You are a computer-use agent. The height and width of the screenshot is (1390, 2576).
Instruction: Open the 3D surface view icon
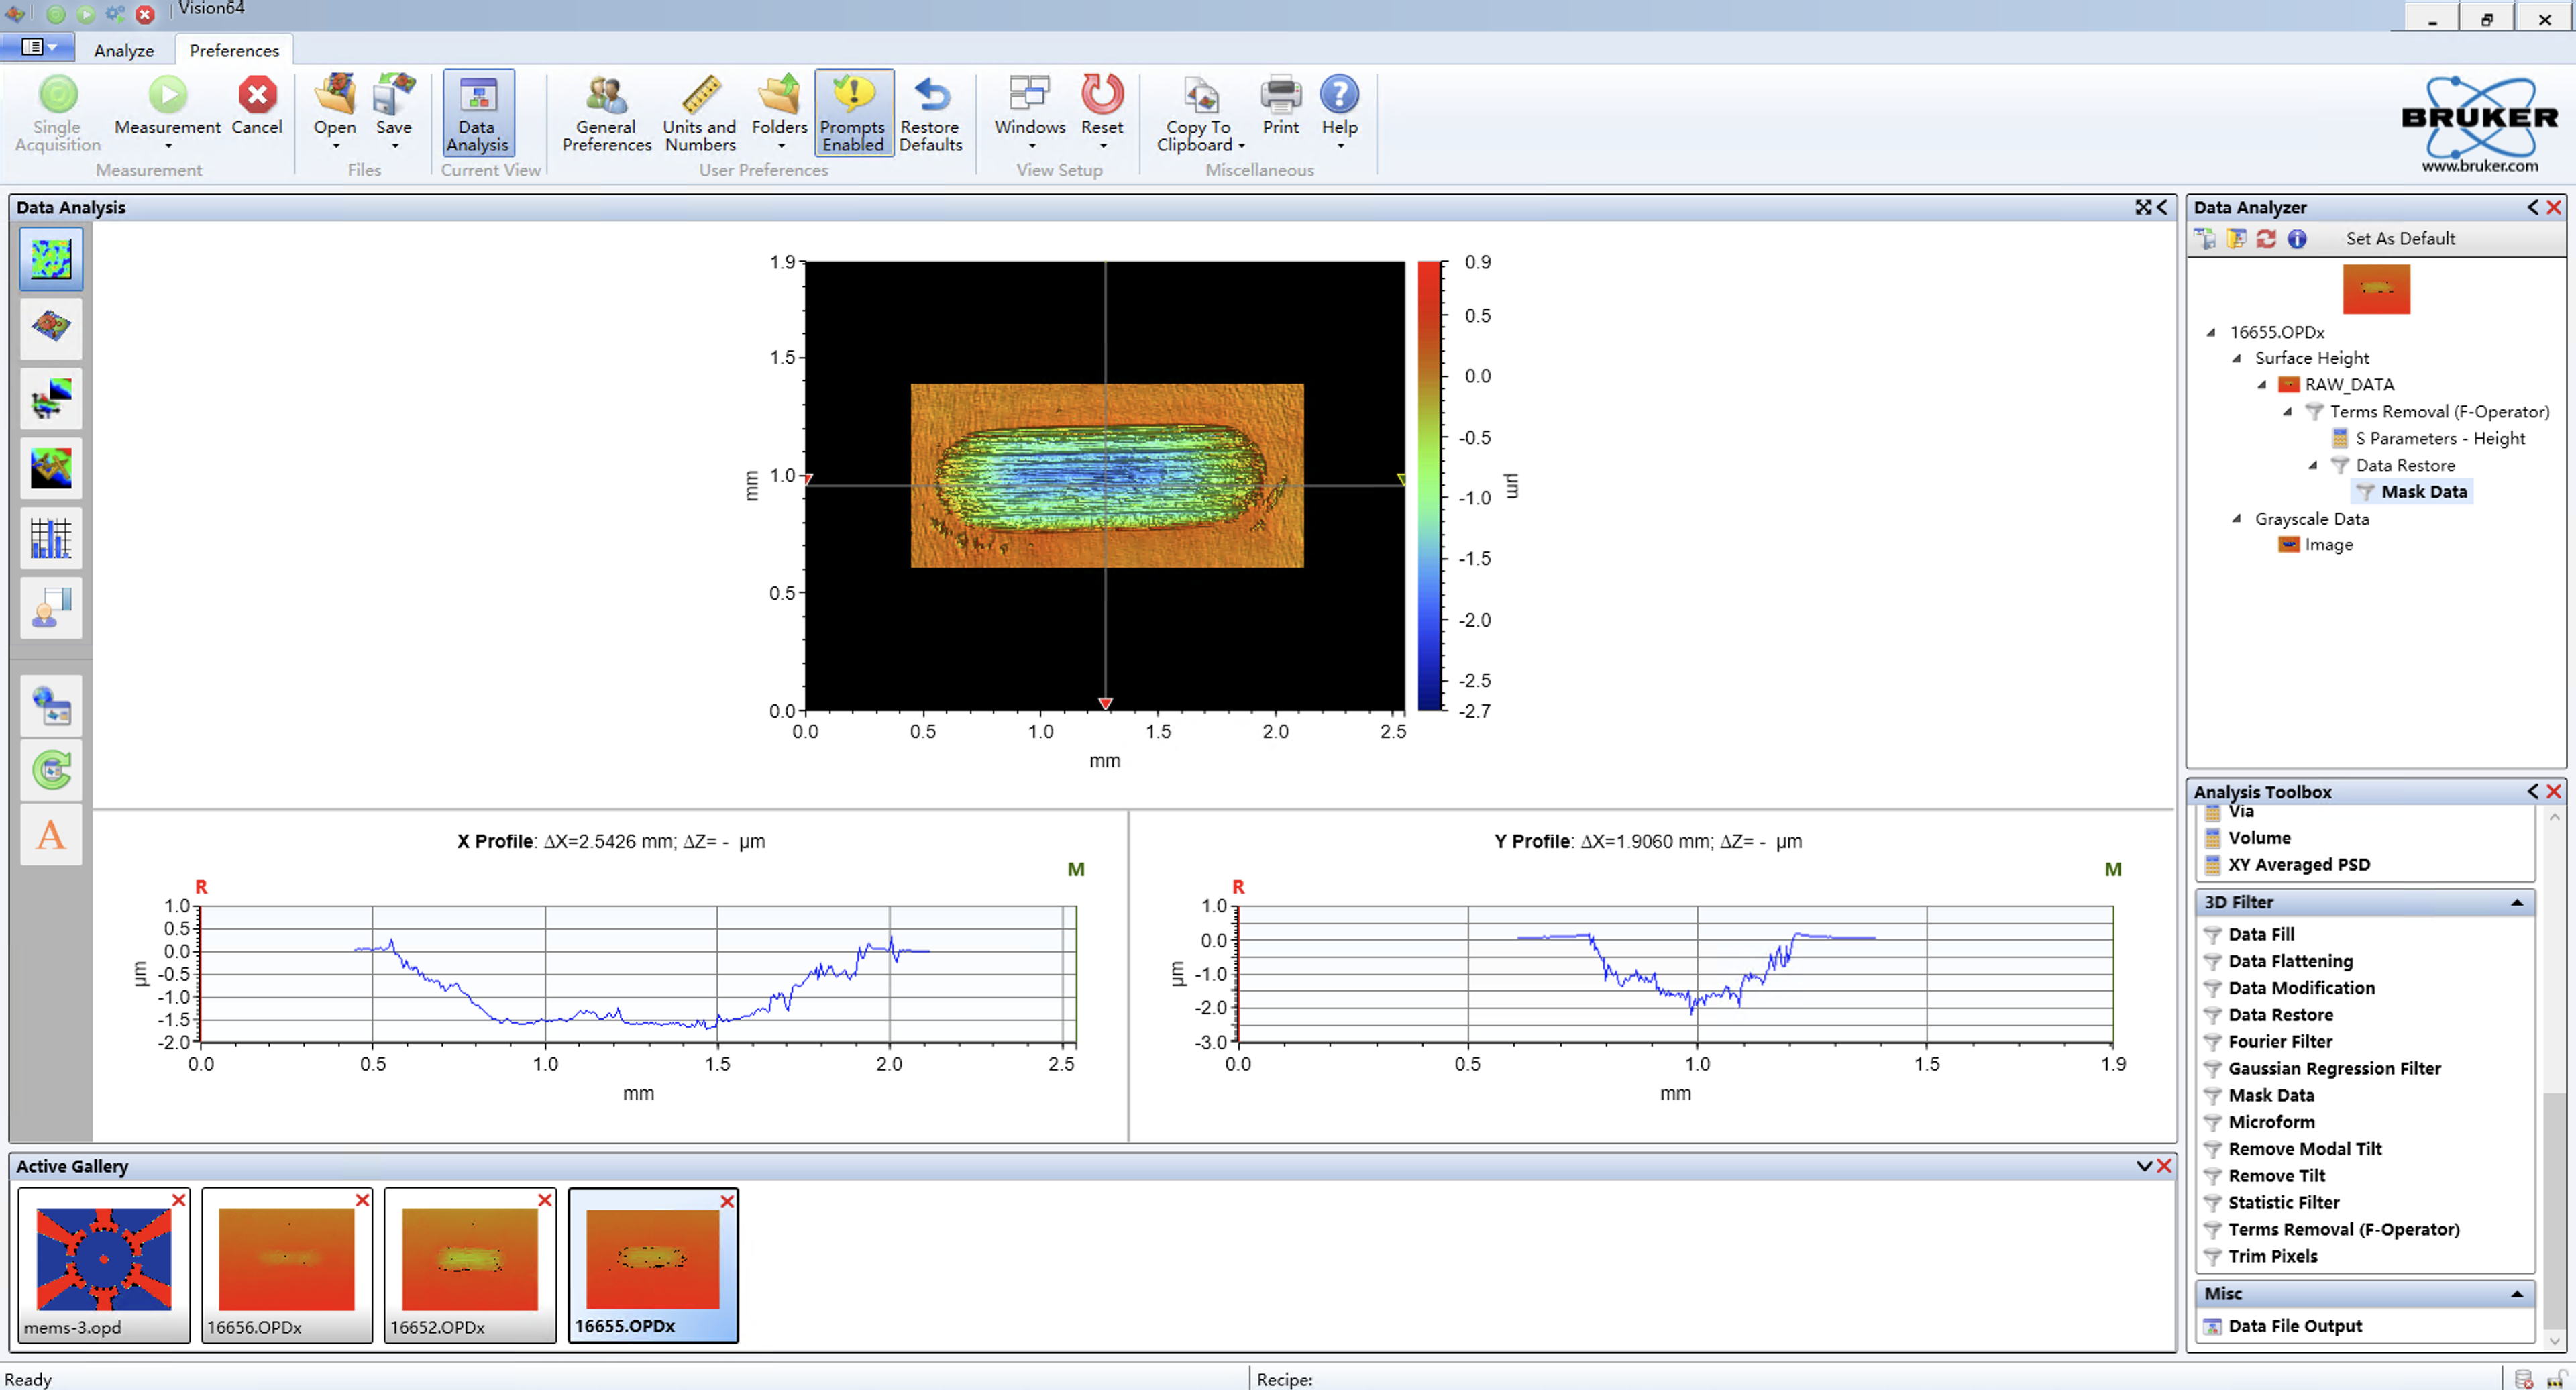[51, 327]
